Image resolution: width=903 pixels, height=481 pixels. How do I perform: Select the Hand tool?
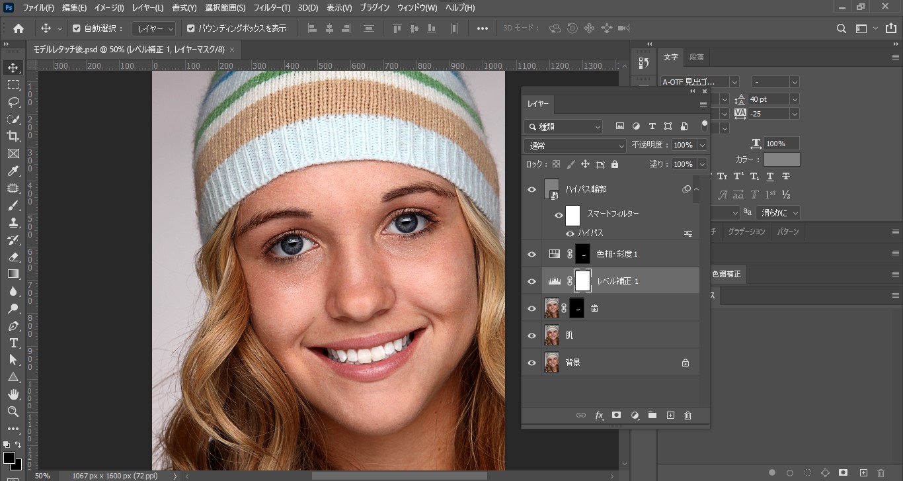tap(13, 394)
